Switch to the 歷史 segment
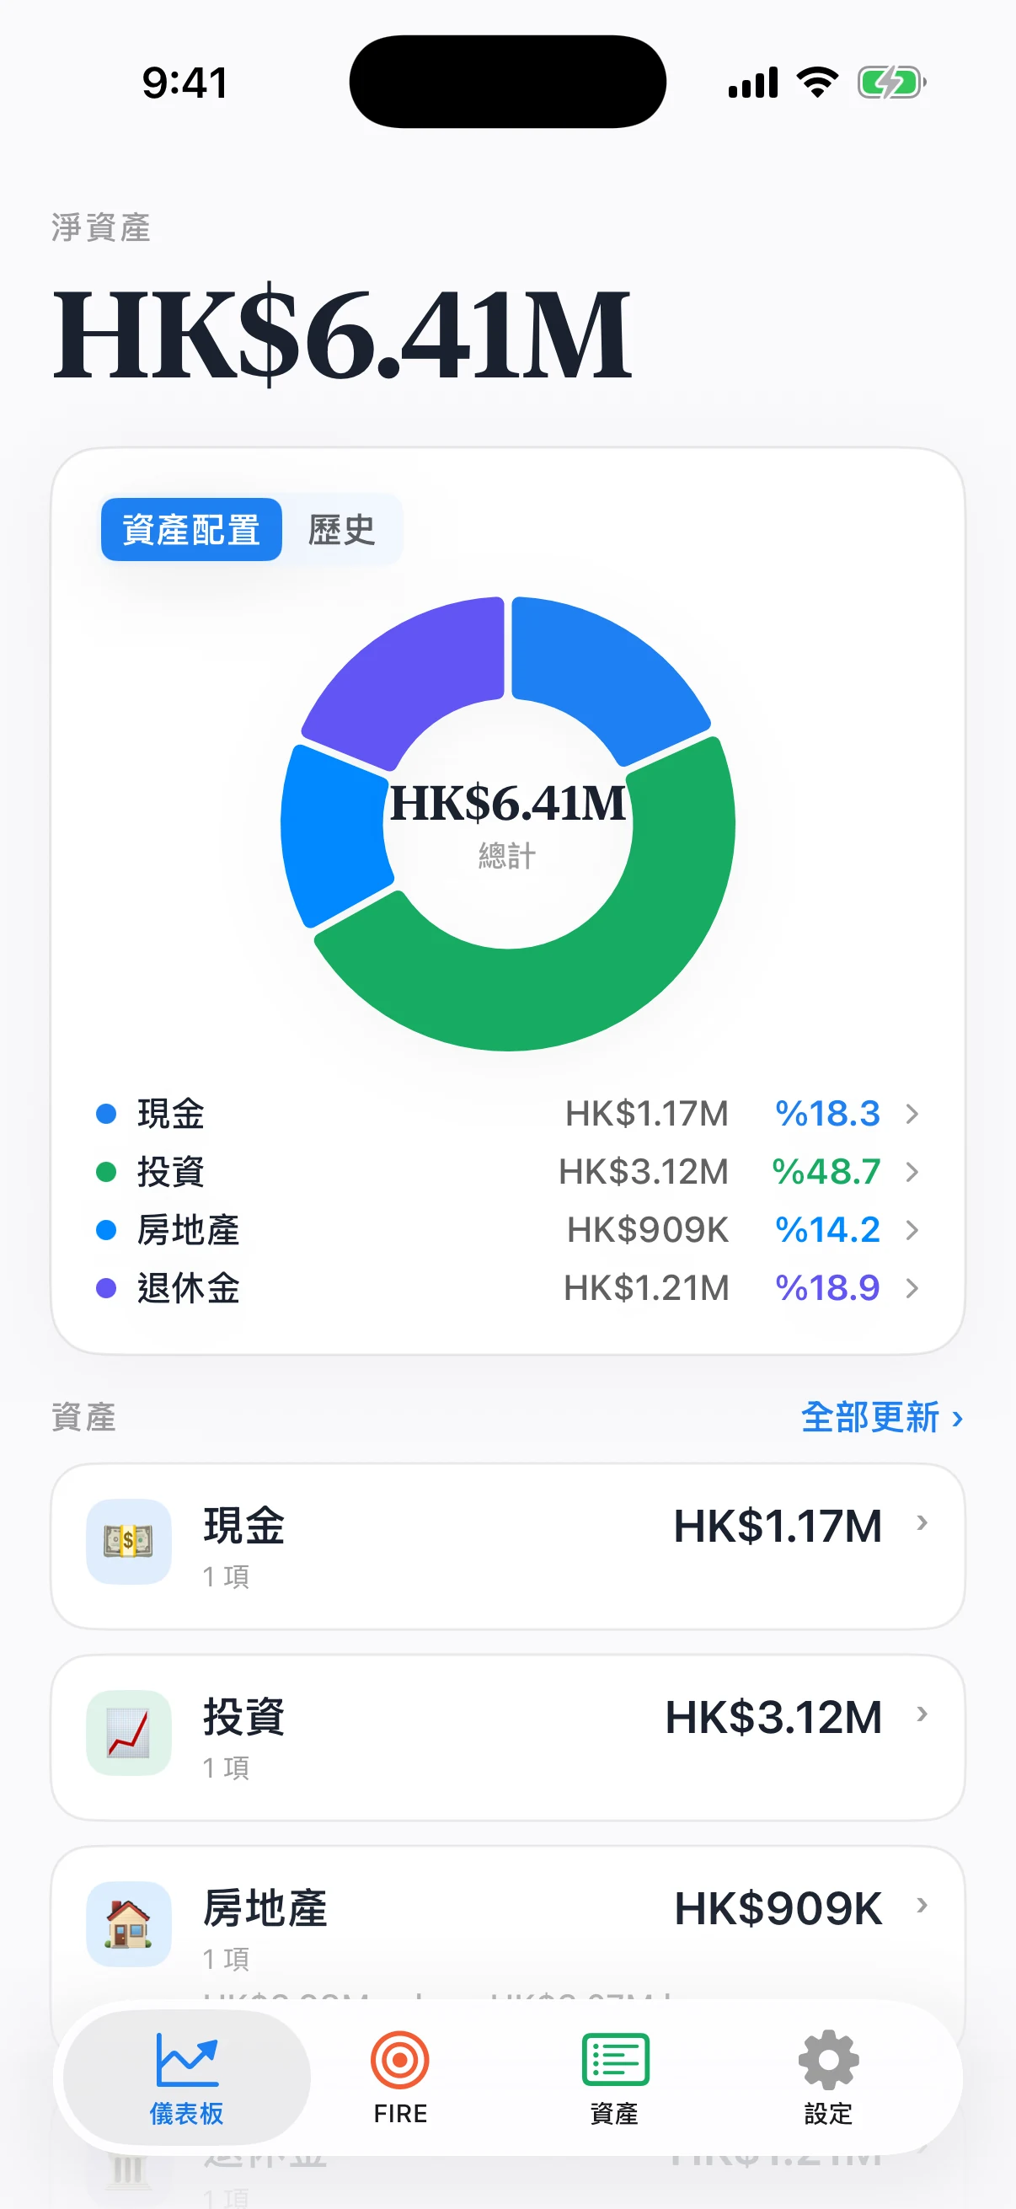Viewport: 1016px width, 2209px height. [x=341, y=529]
